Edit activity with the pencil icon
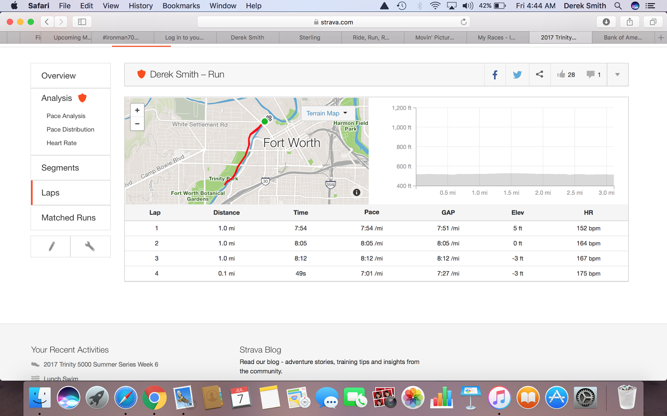The image size is (667, 416). [51, 247]
